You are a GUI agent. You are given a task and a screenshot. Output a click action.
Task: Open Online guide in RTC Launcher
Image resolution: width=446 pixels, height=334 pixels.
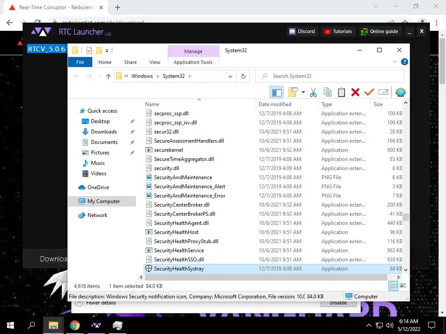coord(379,31)
